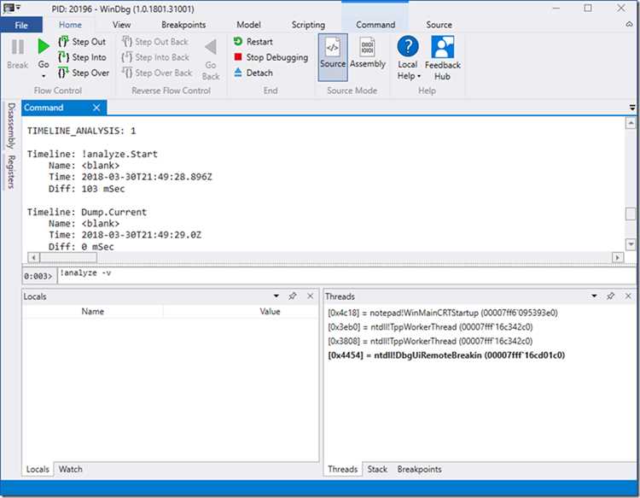
Task: Switch to the Breakpoints ribbon tab
Action: coord(183,25)
